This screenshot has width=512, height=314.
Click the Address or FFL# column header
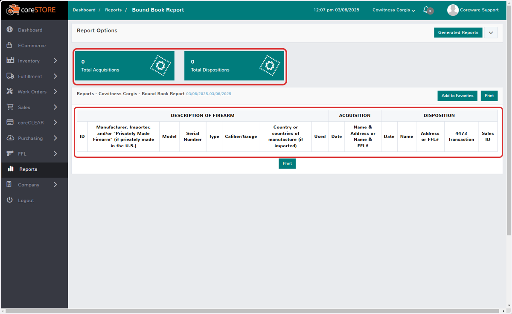(x=430, y=137)
